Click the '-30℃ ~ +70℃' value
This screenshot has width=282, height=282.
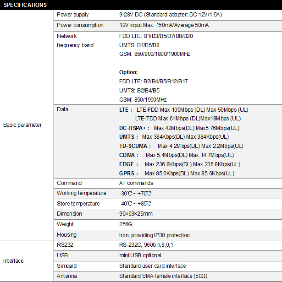click(x=135, y=194)
